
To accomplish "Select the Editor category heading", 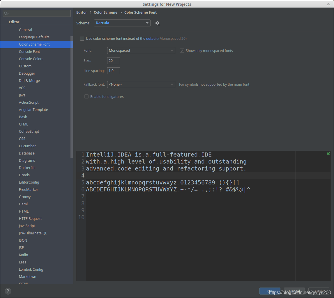I will tap(14, 22).
